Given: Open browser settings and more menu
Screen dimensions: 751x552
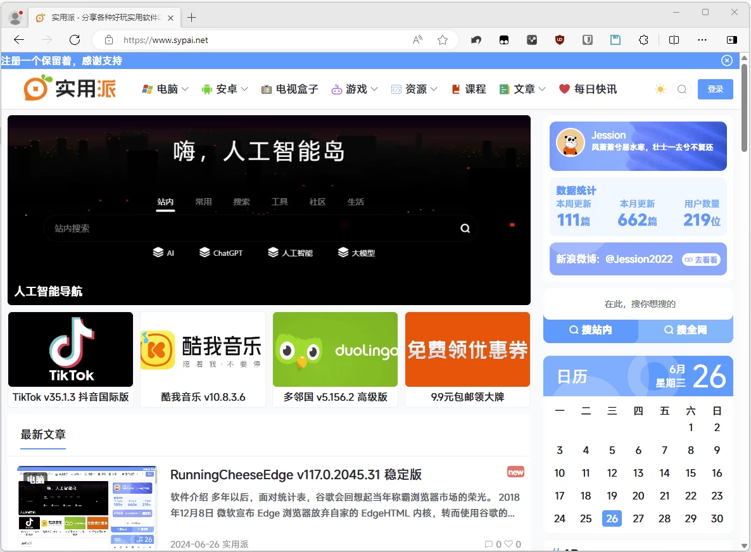Looking at the screenshot, I should click(x=702, y=40).
